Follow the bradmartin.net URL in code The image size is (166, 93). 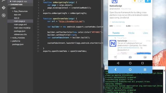[x=71, y=21]
